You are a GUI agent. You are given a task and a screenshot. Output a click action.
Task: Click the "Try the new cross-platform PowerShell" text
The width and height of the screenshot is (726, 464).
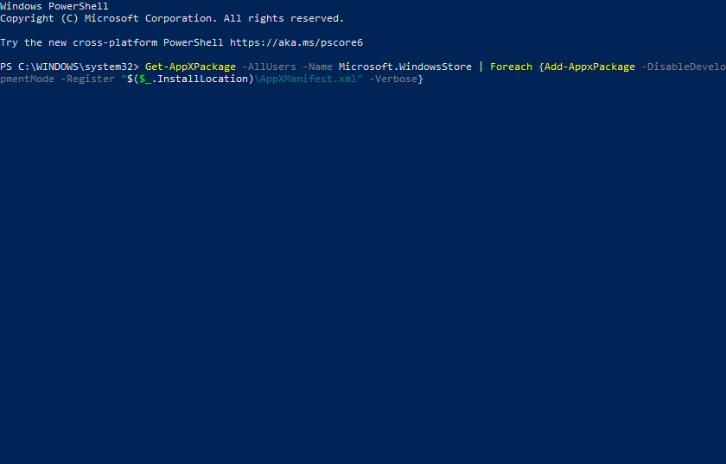point(112,42)
